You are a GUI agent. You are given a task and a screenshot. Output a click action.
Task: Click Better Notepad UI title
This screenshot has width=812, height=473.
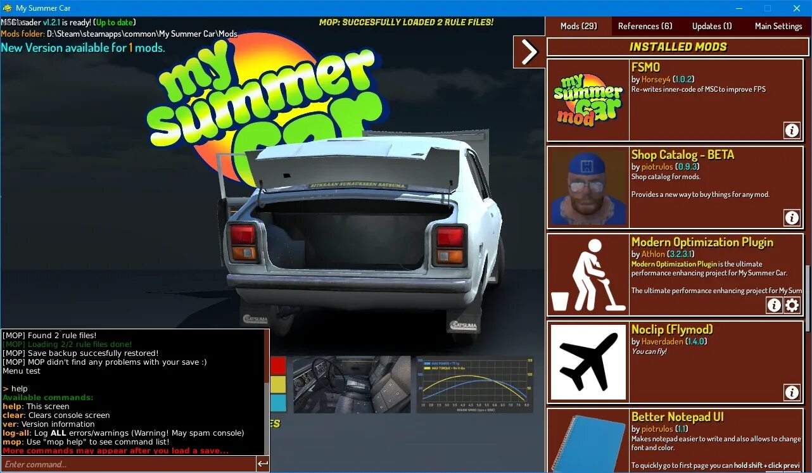pyautogui.click(x=677, y=417)
